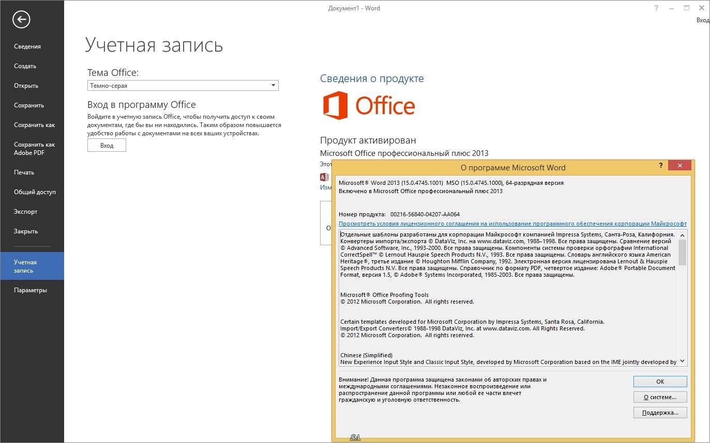
Task: Click the Вход link at top right
Action: [x=703, y=20]
